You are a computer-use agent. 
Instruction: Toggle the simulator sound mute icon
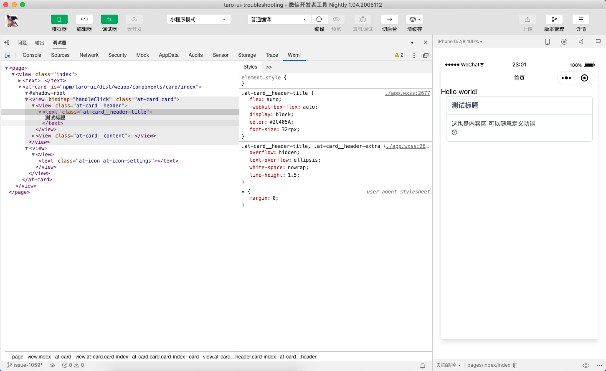(581, 42)
